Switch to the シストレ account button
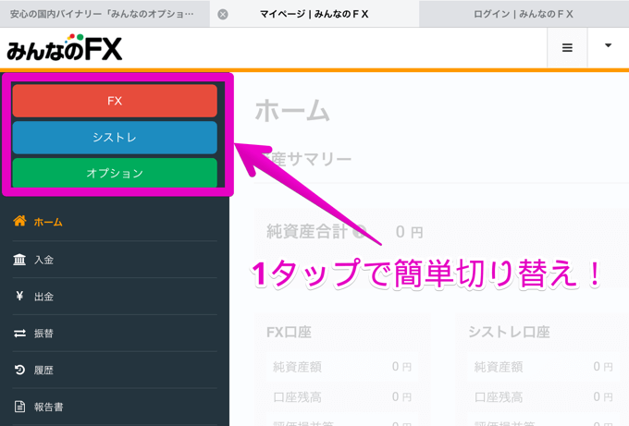The width and height of the screenshot is (629, 426). [115, 138]
